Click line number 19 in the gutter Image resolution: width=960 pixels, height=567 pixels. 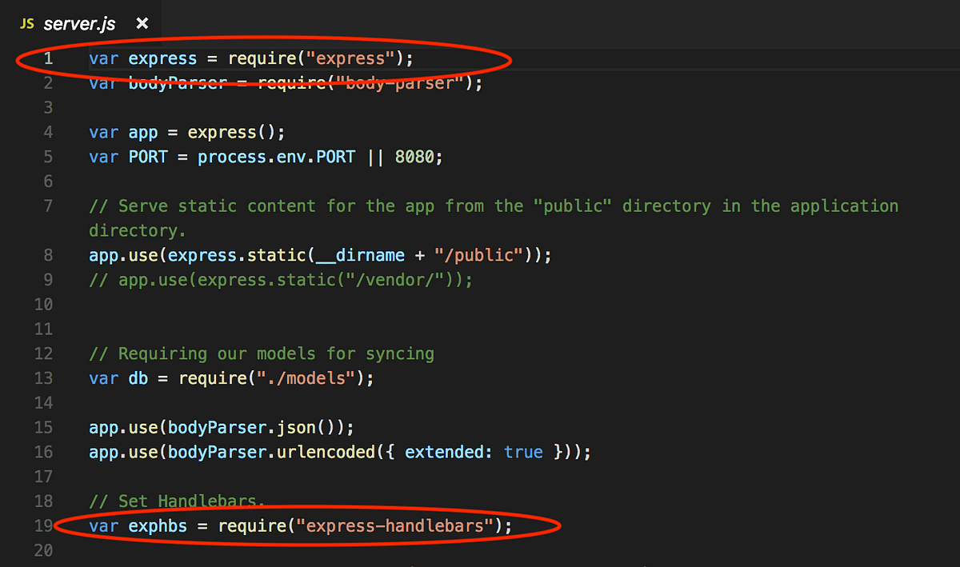(x=43, y=525)
